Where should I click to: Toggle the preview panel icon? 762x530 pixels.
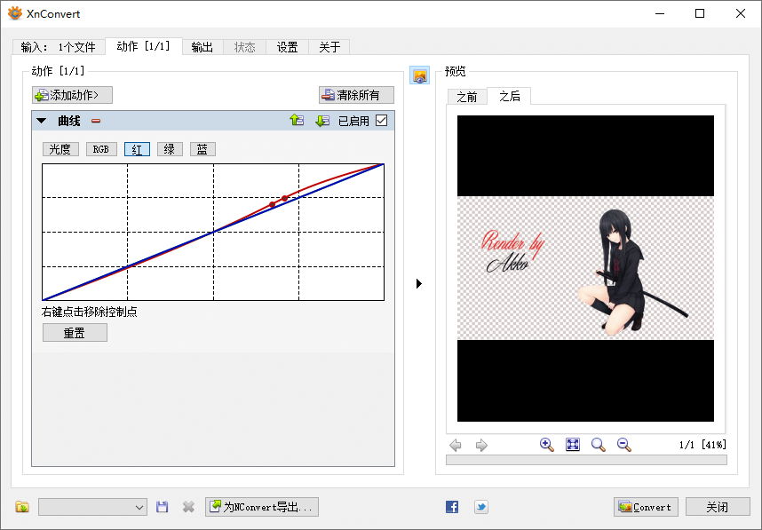click(x=420, y=75)
